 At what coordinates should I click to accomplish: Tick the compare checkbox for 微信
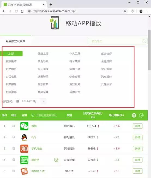tap(14, 126)
